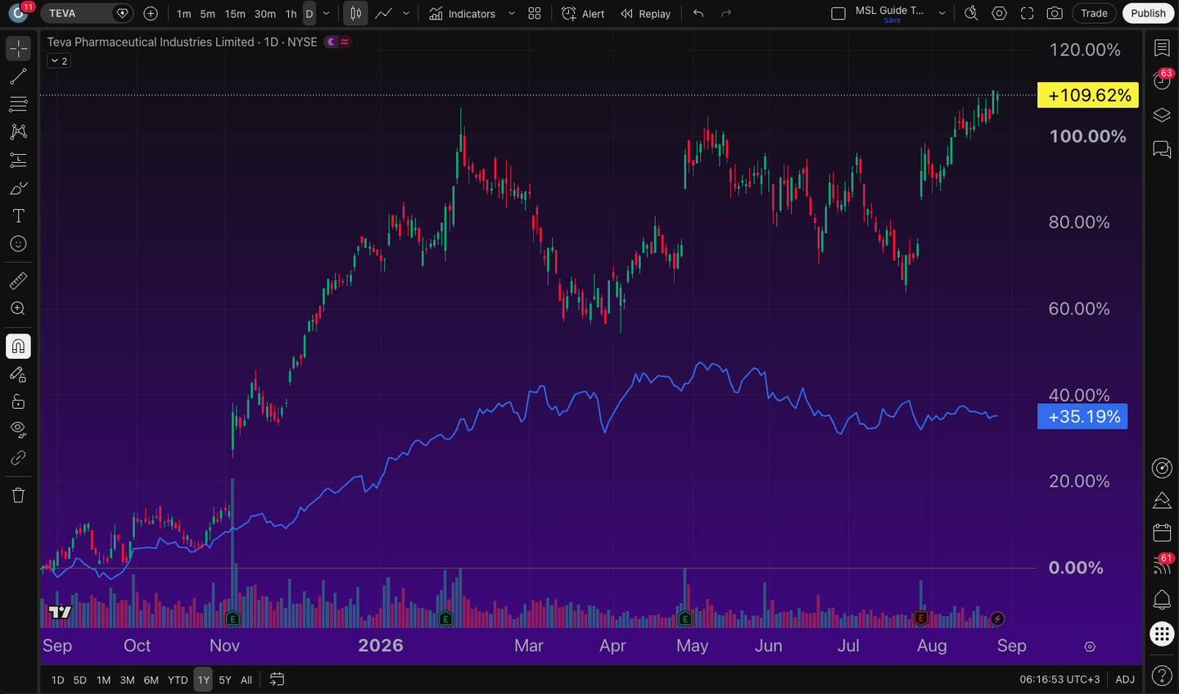1179x694 pixels.
Task: Select the trend line drawing tool
Action: (18, 77)
